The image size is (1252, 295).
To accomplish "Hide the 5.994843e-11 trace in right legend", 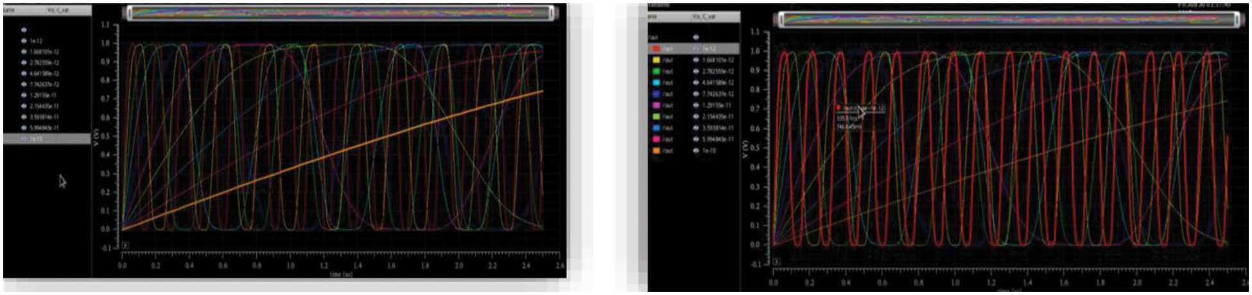I will [x=696, y=139].
